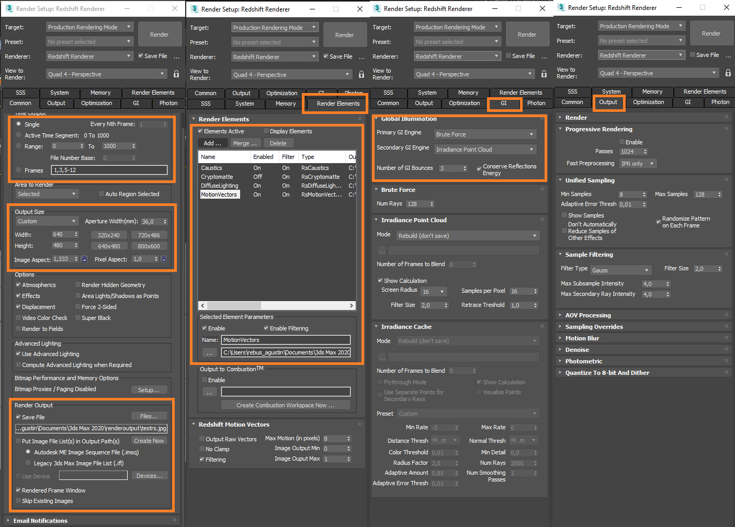Image resolution: width=735 pixels, height=527 pixels.
Task: Enable Force 2-Sided option
Action: click(x=78, y=307)
